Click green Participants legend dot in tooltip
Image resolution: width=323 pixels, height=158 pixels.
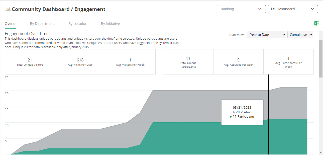point(231,117)
